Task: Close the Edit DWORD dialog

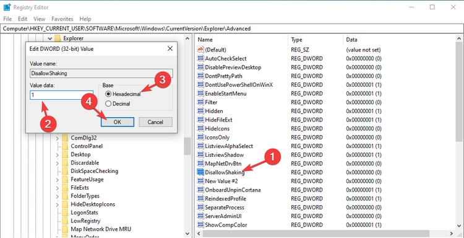Action: click(x=170, y=48)
